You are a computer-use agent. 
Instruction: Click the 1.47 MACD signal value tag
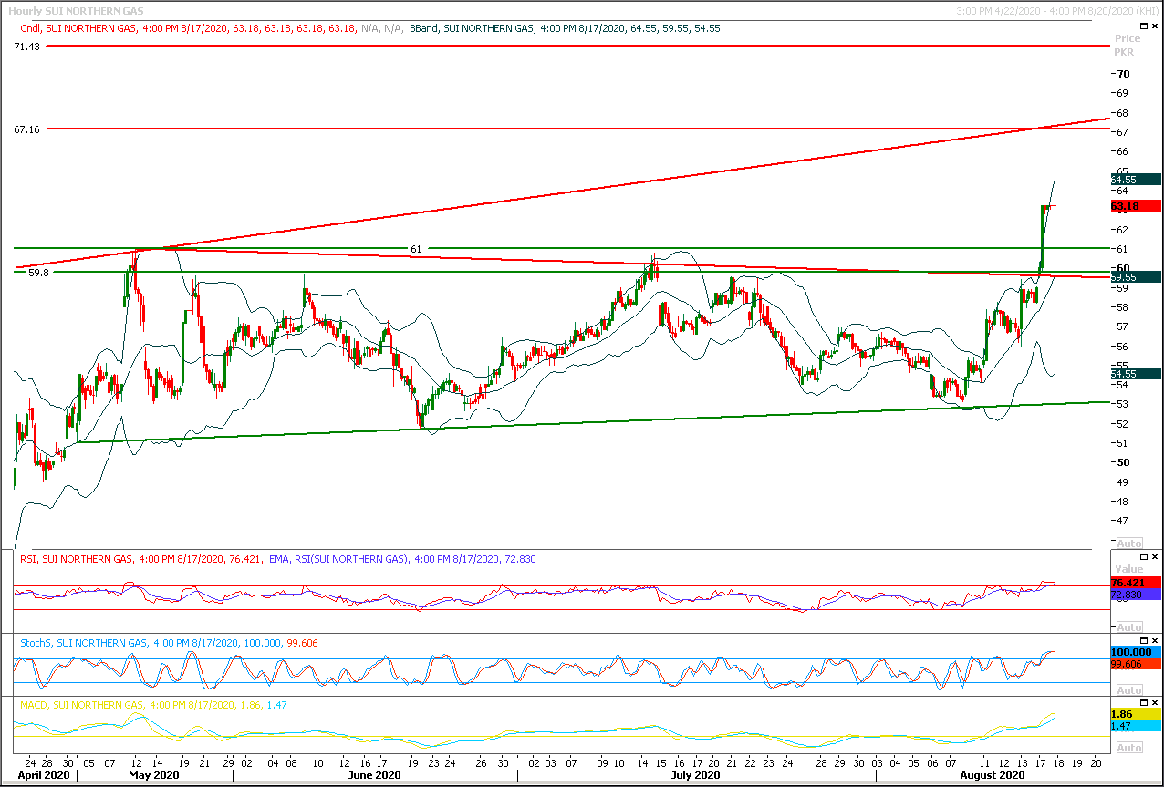point(1135,726)
